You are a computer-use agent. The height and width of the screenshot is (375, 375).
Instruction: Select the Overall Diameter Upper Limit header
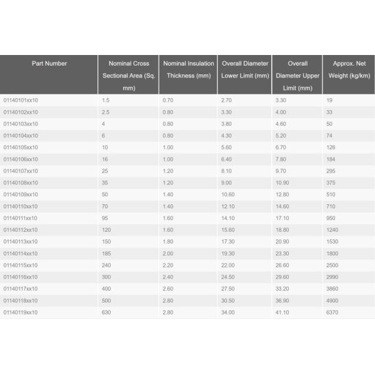coord(297,75)
